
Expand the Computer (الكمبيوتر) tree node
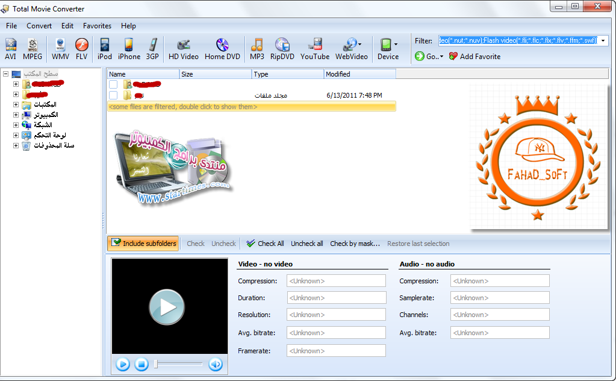click(x=16, y=115)
